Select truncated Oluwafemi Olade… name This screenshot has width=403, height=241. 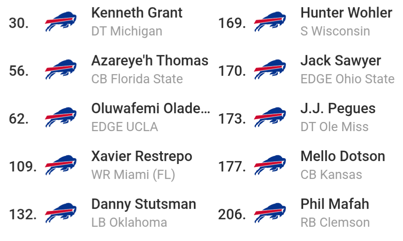tap(151, 108)
